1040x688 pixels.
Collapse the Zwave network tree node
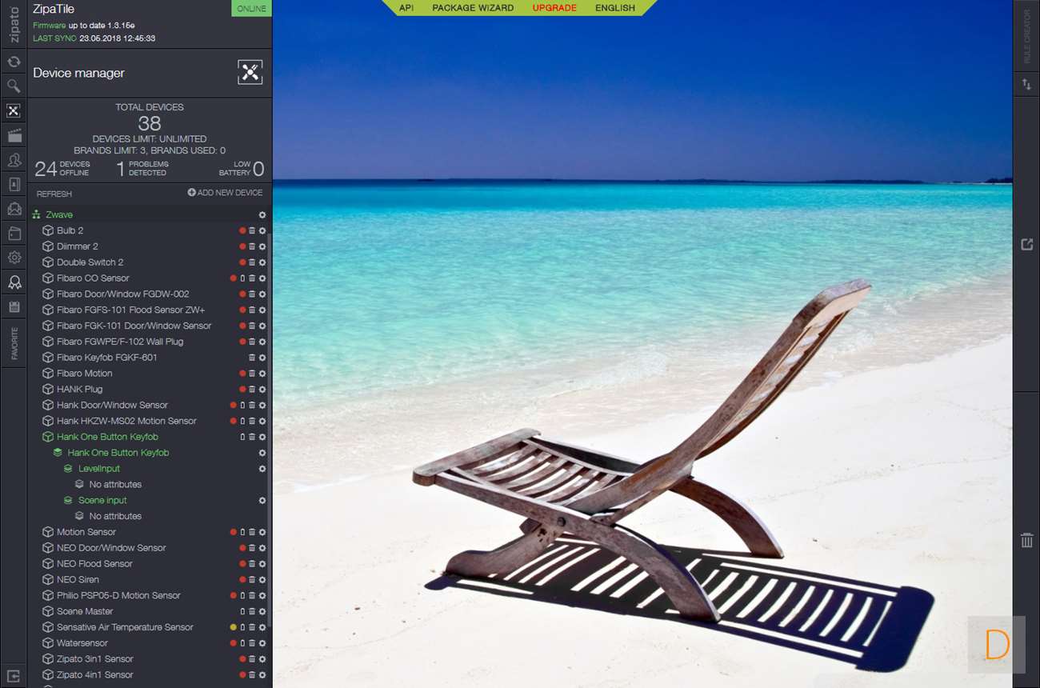pos(36,215)
